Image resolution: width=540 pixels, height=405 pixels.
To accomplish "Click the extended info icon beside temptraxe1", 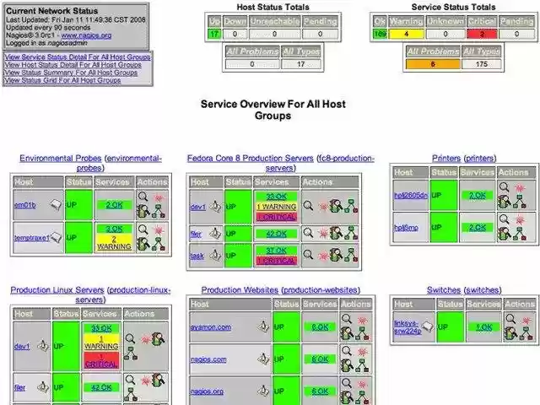I will point(56,238).
